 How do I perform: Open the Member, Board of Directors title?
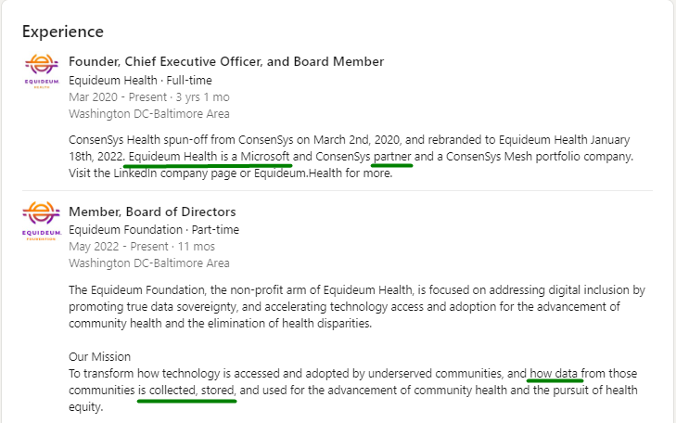(152, 211)
